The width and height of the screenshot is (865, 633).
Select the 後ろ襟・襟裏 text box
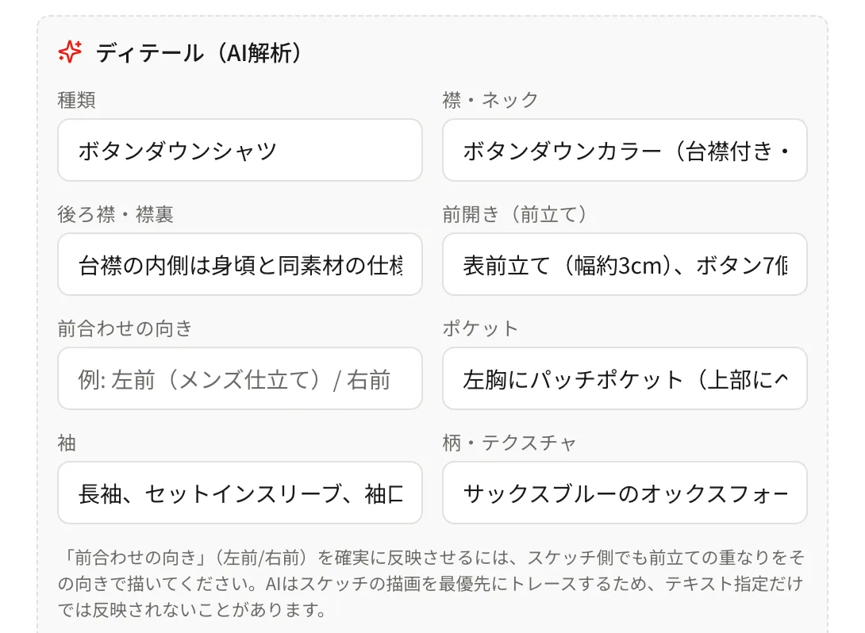click(240, 264)
